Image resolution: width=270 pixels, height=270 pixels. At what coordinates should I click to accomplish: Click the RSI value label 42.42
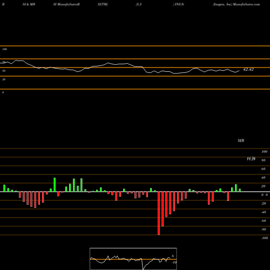point(248,70)
